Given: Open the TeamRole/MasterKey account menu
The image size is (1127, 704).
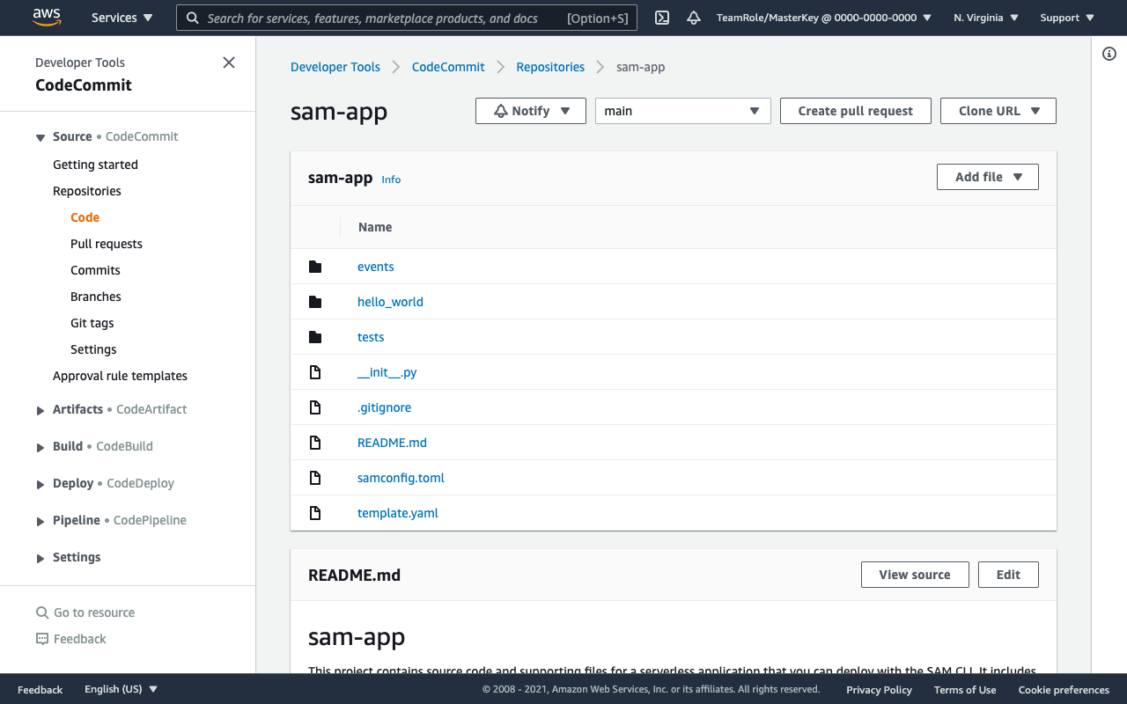Looking at the screenshot, I should 824,18.
